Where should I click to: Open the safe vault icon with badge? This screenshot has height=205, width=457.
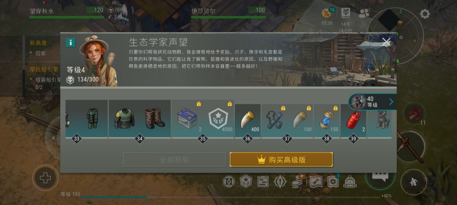tap(333, 181)
